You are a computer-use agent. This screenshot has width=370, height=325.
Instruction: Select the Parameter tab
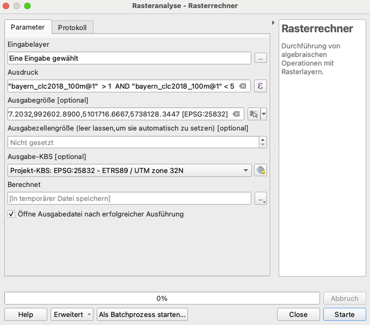[28, 27]
